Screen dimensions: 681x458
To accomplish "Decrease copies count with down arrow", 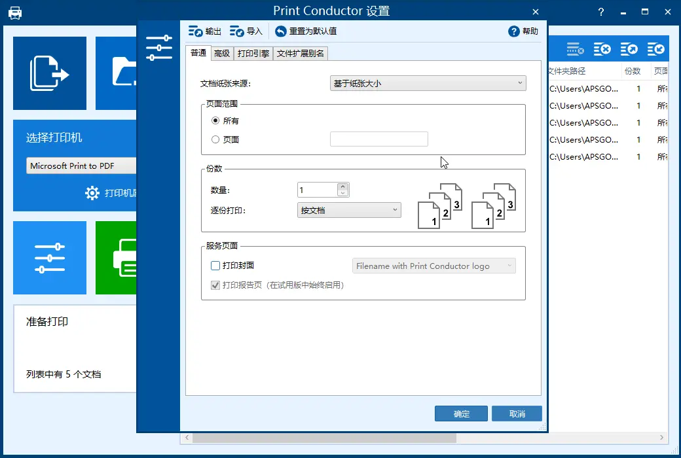I will [342, 193].
